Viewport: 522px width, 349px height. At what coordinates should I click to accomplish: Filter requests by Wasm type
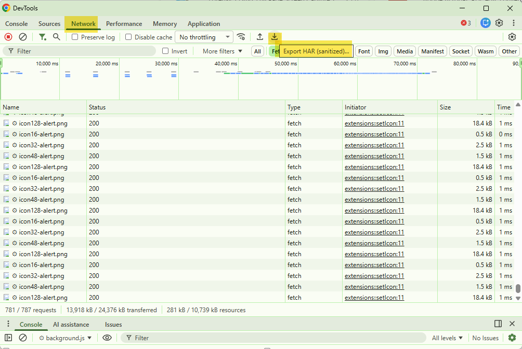pos(486,51)
